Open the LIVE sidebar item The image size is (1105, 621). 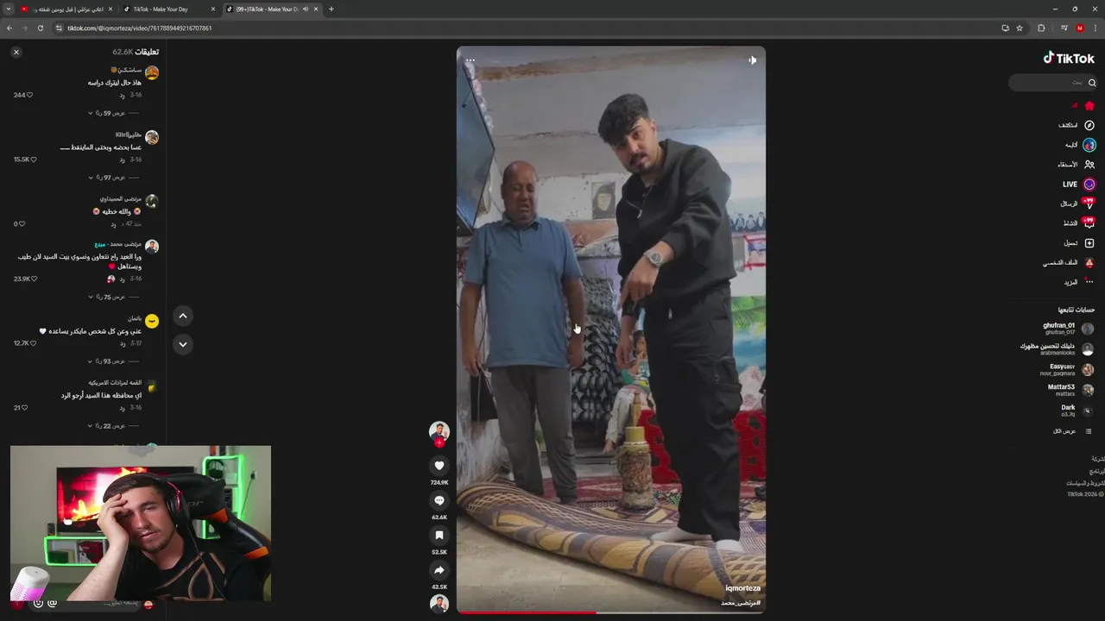[x=1078, y=185]
